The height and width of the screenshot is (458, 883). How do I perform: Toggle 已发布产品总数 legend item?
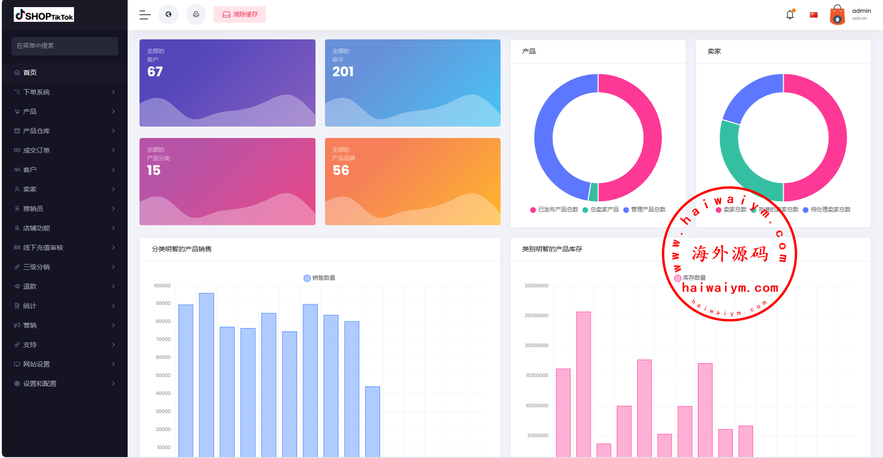[554, 210]
